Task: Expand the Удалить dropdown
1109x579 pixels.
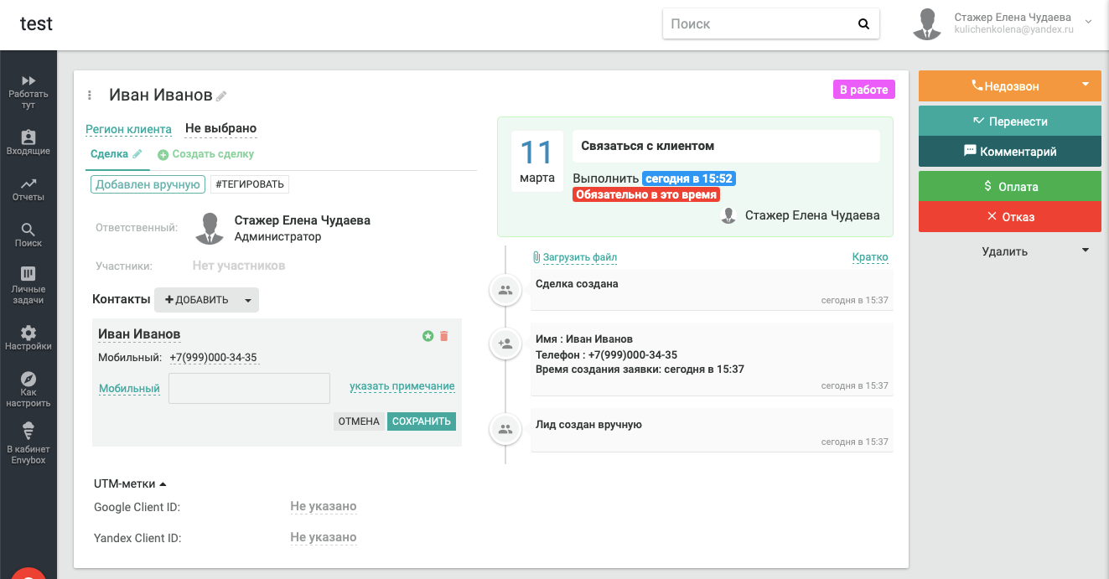Action: click(1086, 251)
